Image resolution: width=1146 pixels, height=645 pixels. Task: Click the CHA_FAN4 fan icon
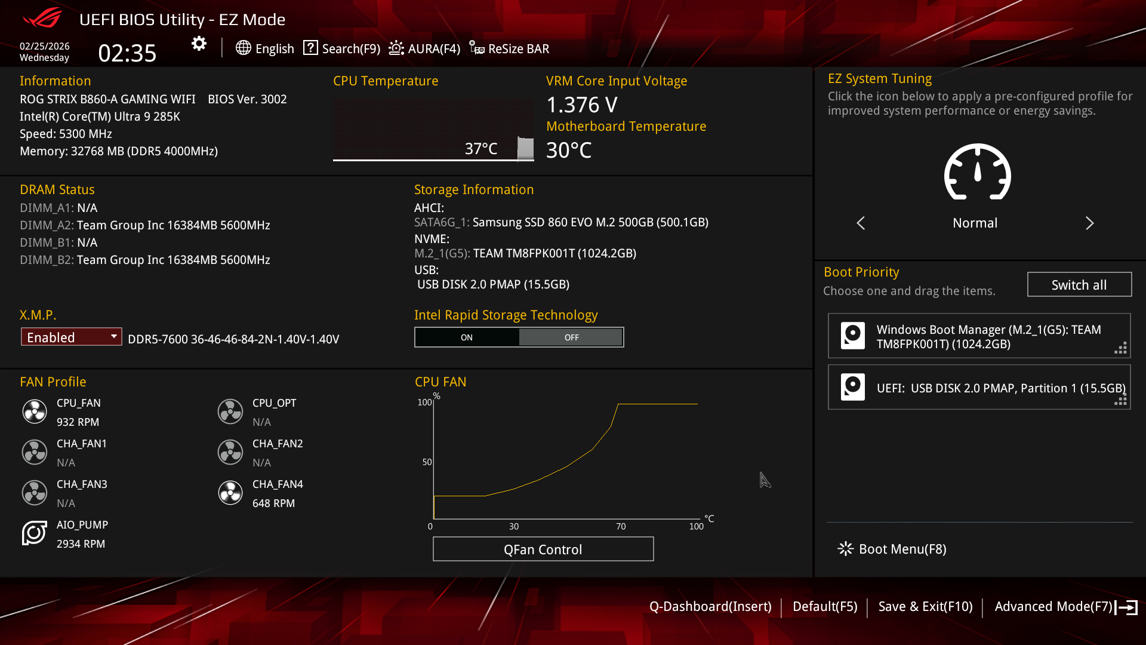[x=230, y=493]
